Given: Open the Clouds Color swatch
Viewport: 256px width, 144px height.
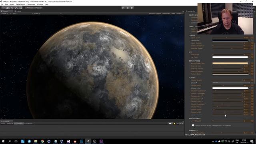Looking at the screenshot, I should (230, 88).
